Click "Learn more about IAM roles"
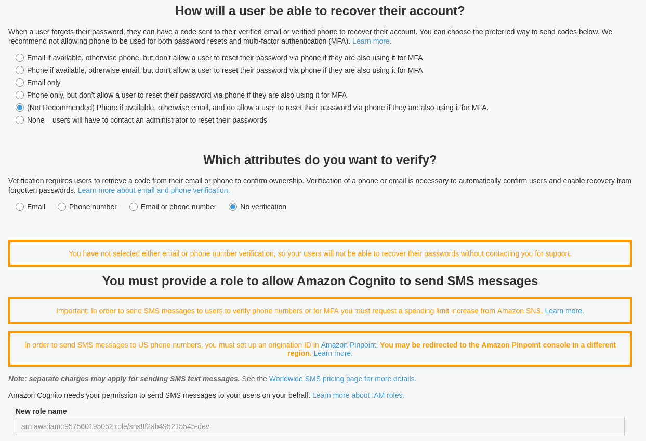Viewport: 646px width, 441px height. 358,395
